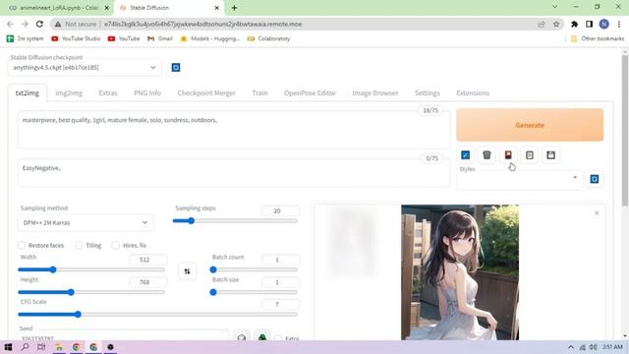The height and width of the screenshot is (354, 629).
Task: Open the browser tab search chevron
Action: point(554,7)
